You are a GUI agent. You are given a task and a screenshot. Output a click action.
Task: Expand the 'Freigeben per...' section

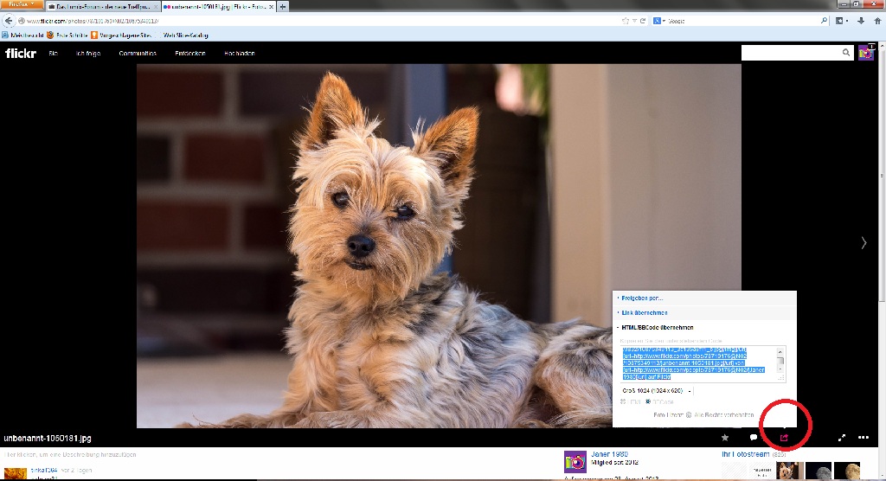coord(642,298)
